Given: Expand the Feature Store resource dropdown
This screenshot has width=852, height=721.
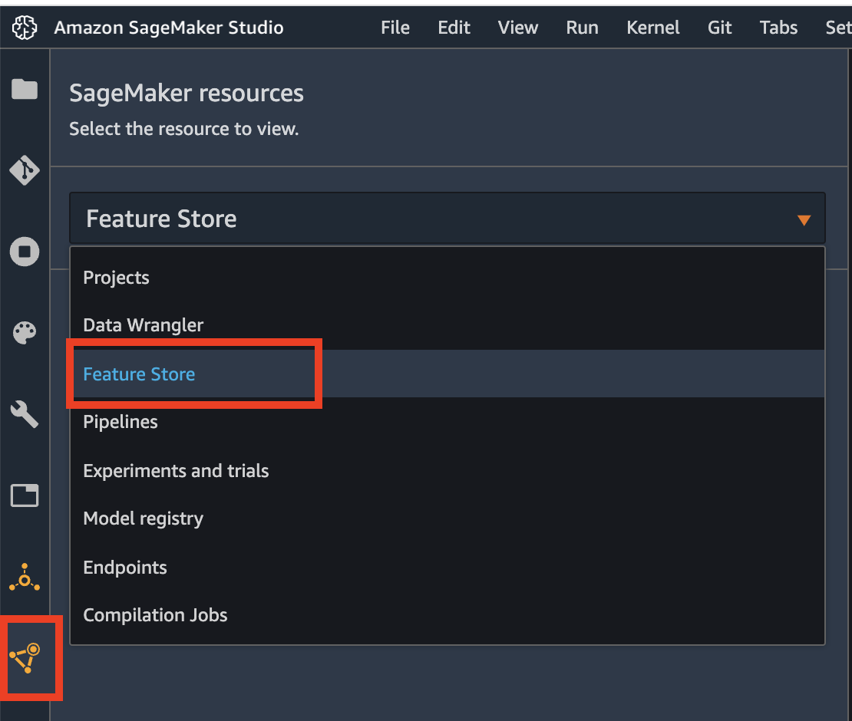Looking at the screenshot, I should (x=447, y=219).
